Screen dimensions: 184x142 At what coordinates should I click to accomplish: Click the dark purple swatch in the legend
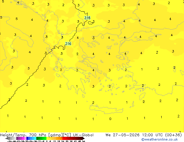tap(17, 138)
